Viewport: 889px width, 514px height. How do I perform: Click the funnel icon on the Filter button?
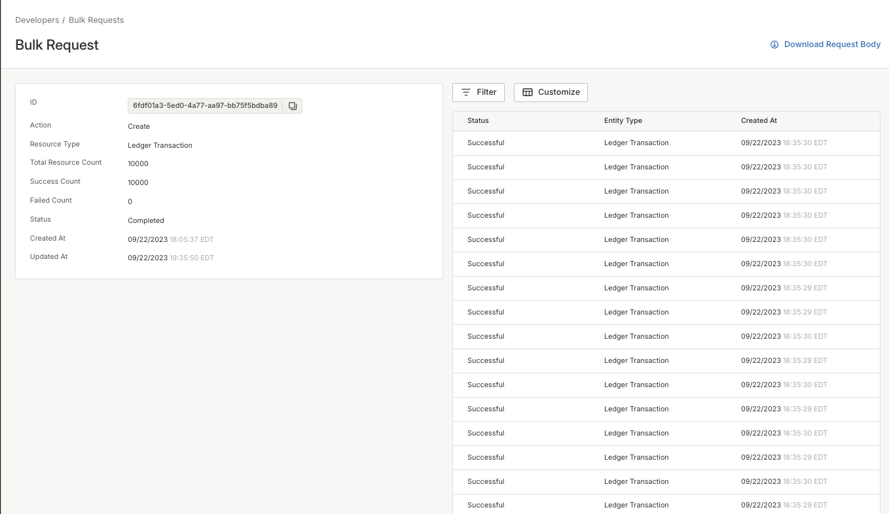pos(465,92)
